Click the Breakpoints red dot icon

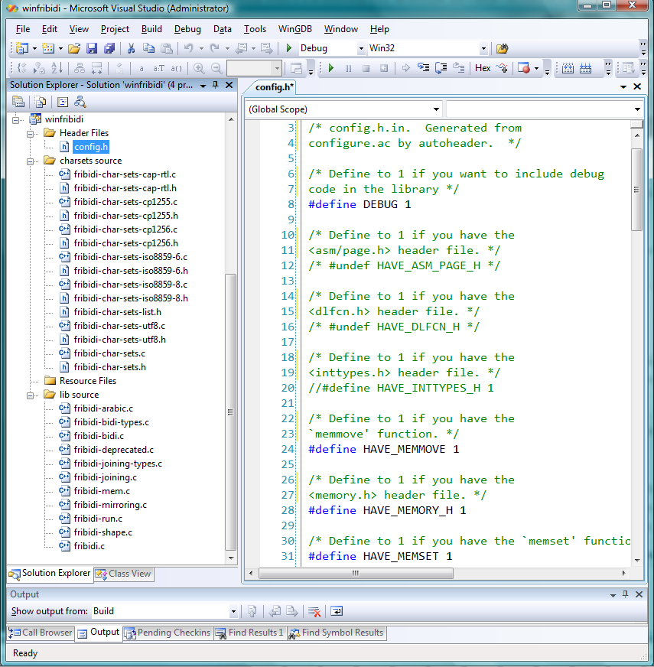click(x=524, y=68)
